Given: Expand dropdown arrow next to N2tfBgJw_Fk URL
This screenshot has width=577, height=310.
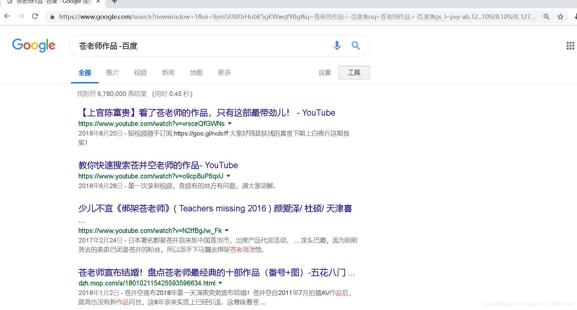Looking at the screenshot, I should (x=227, y=230).
